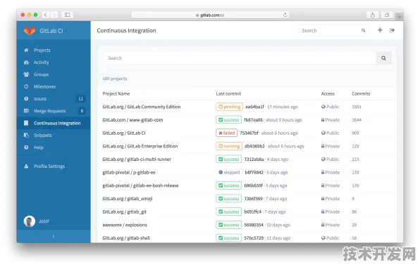420x267 pixels.
Task: Click the pending status badge
Action: [x=229, y=107]
